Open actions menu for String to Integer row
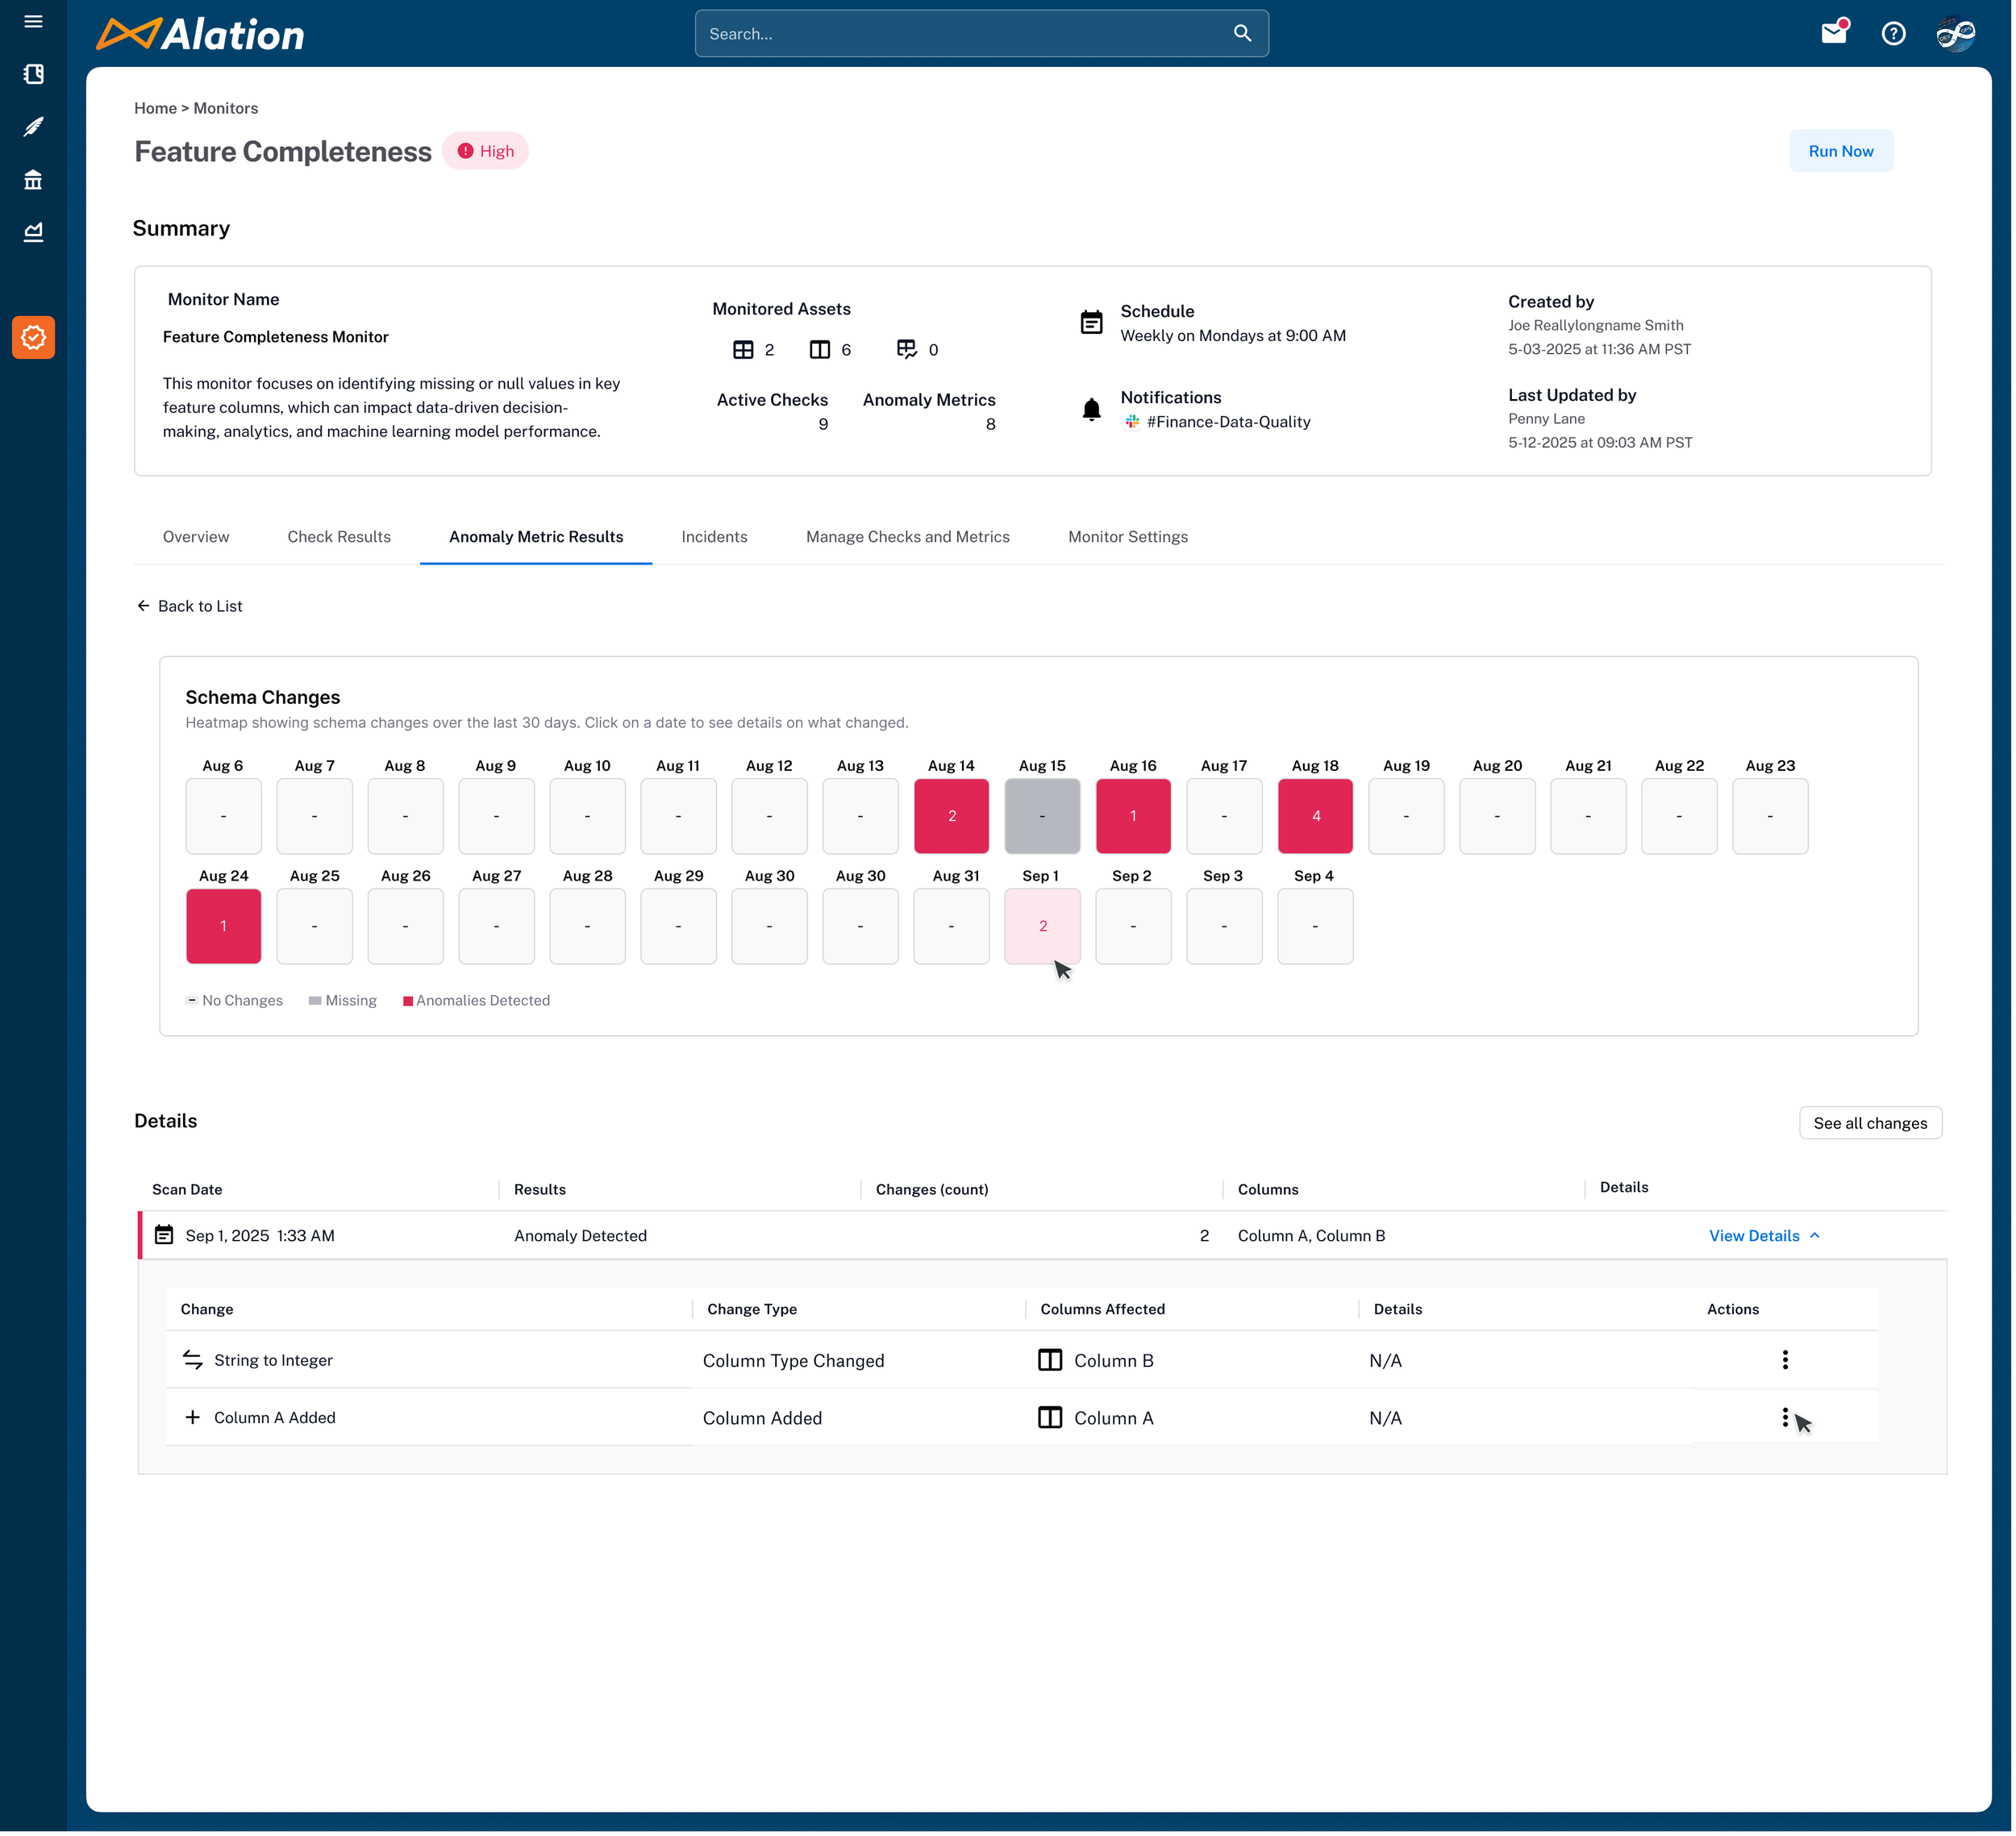The image size is (2016, 1836). pos(1785,1360)
